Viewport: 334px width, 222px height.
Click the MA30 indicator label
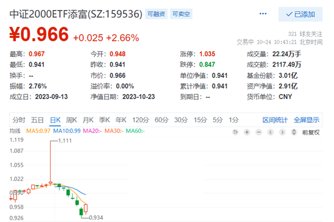[x=114, y=131]
